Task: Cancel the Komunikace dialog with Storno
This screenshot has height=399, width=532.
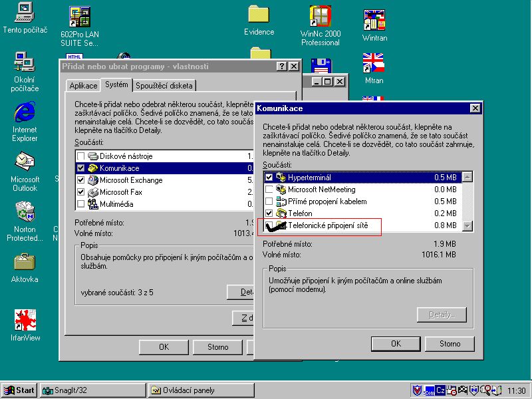Action: click(x=450, y=344)
